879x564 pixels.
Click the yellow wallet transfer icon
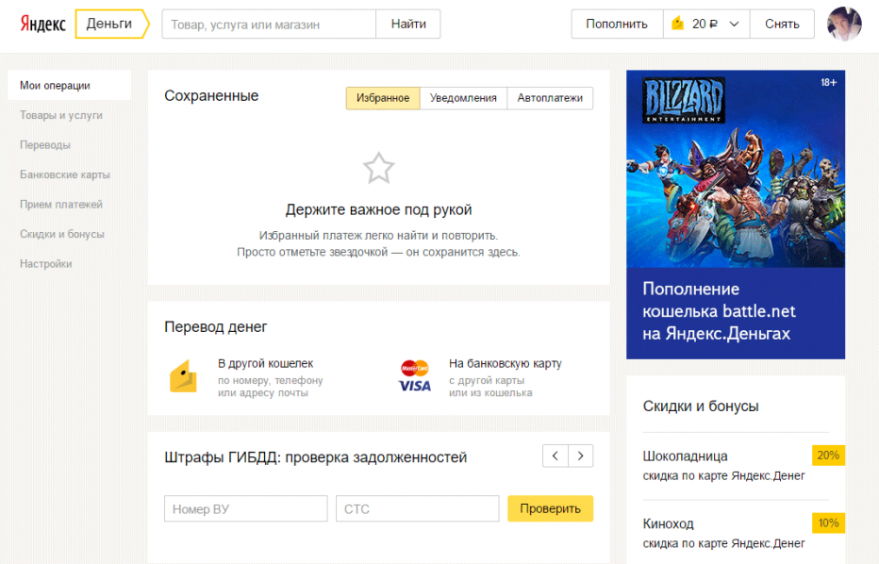(183, 376)
